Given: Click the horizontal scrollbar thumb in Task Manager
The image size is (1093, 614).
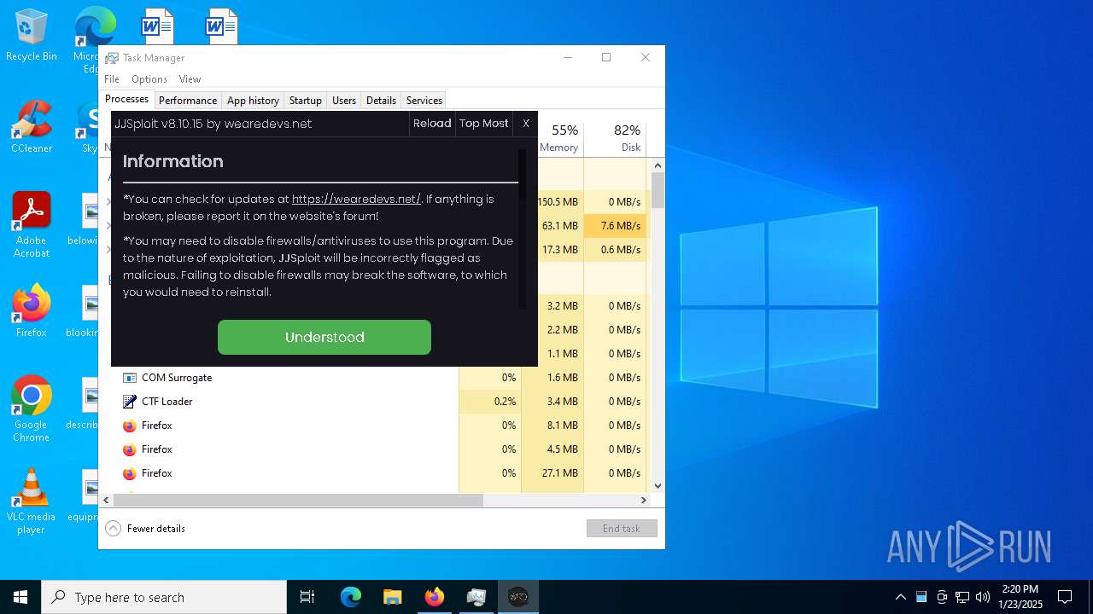Looking at the screenshot, I should tap(298, 501).
